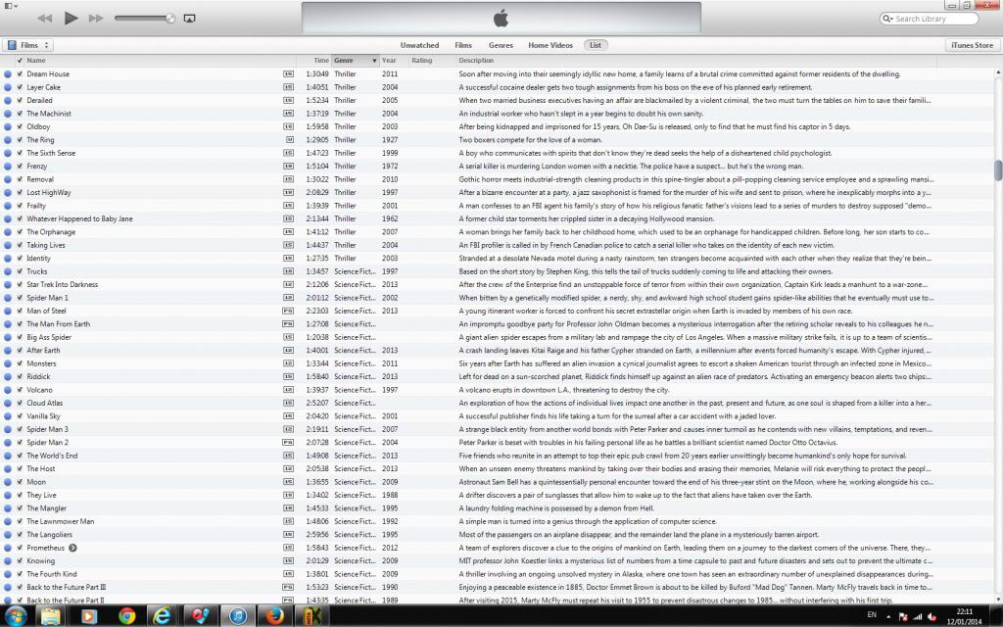Click the unwatched blue dot for Identity
Viewport: 1003px width, 627px height.
tap(8, 259)
